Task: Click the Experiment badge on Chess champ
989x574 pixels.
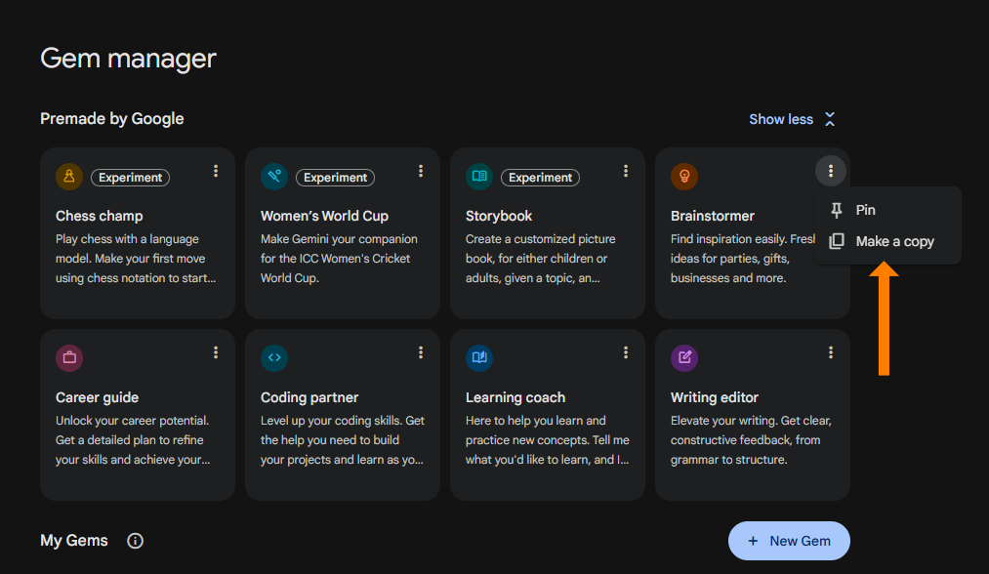Action: pos(130,177)
